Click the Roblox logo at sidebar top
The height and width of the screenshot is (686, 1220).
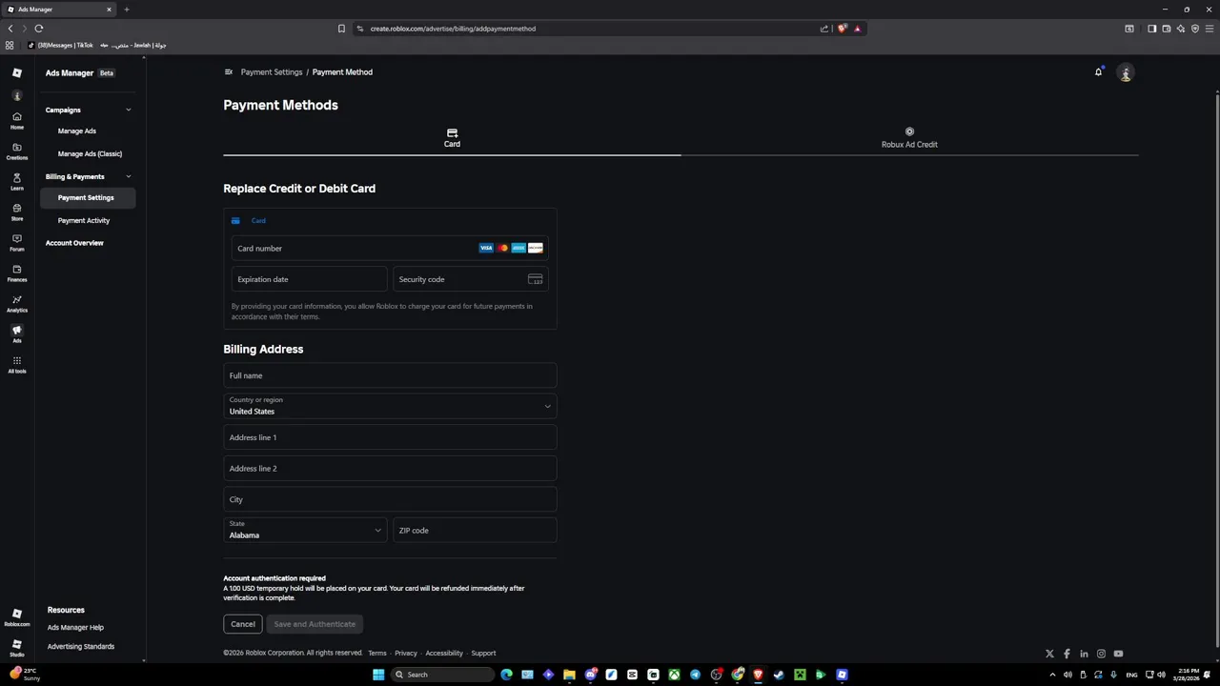coord(16,72)
